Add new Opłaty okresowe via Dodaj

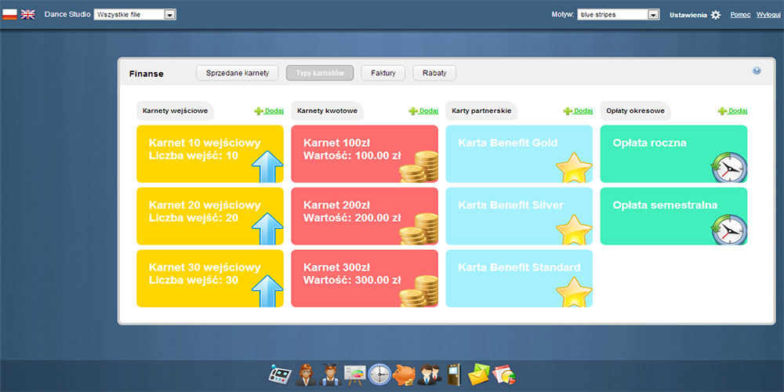732,111
